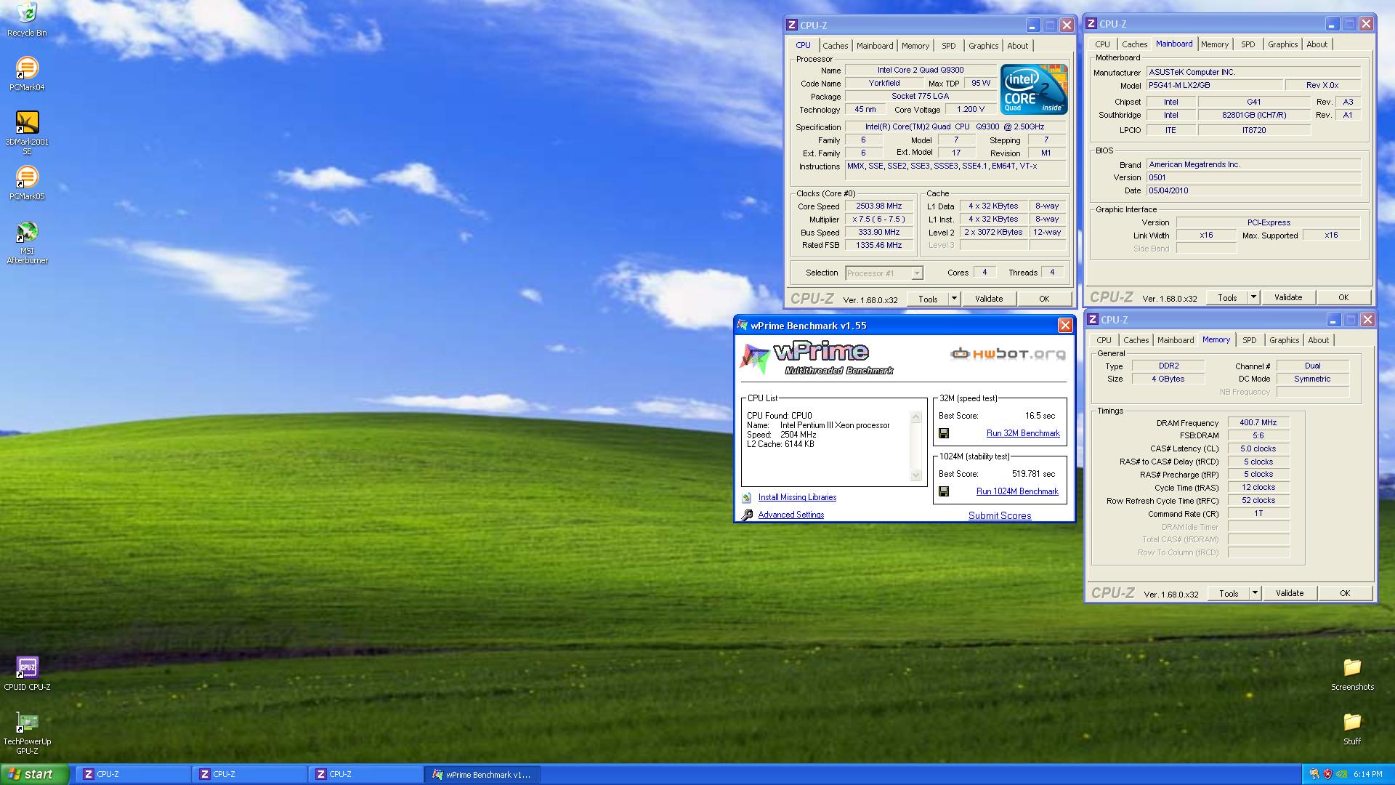Click Submit Scores link in wPrime
This screenshot has width=1395, height=785.
[x=999, y=515]
